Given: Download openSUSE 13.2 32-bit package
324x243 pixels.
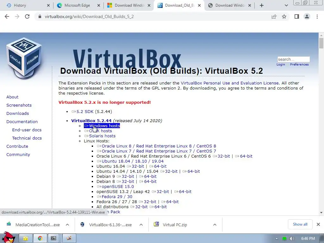Looking at the screenshot, I should point(160,191).
